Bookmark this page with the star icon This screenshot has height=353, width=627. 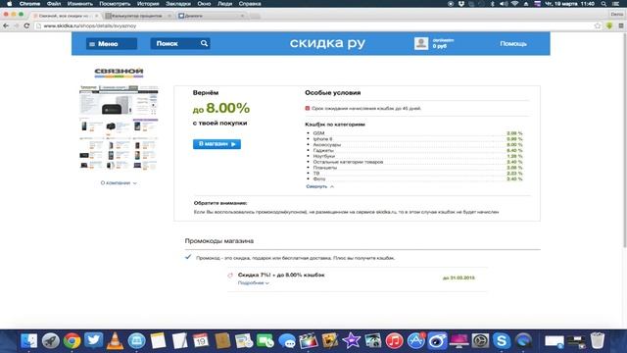click(598, 25)
